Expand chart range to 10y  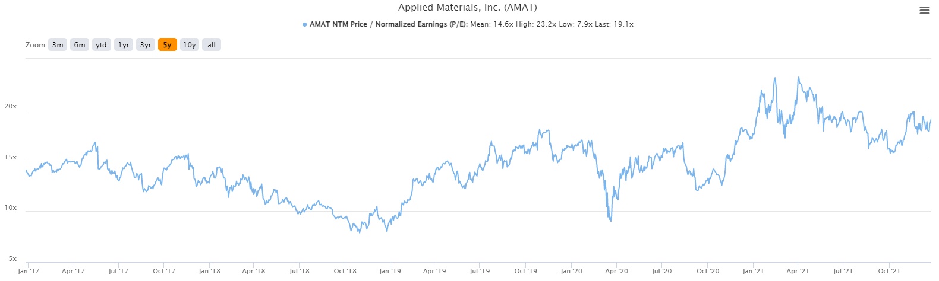[189, 45]
